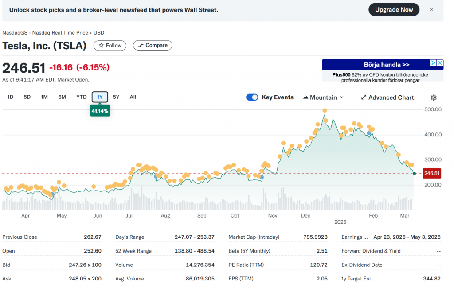
Task: Select the 1D time range
Action: (x=11, y=97)
